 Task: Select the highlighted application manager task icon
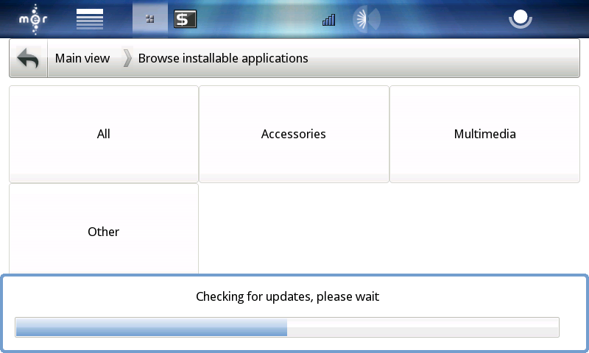150,18
